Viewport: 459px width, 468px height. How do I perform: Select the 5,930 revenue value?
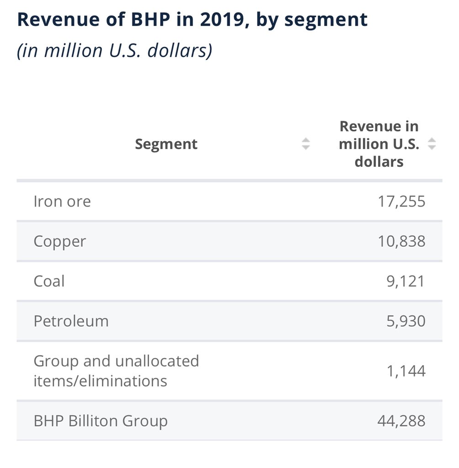point(406,321)
